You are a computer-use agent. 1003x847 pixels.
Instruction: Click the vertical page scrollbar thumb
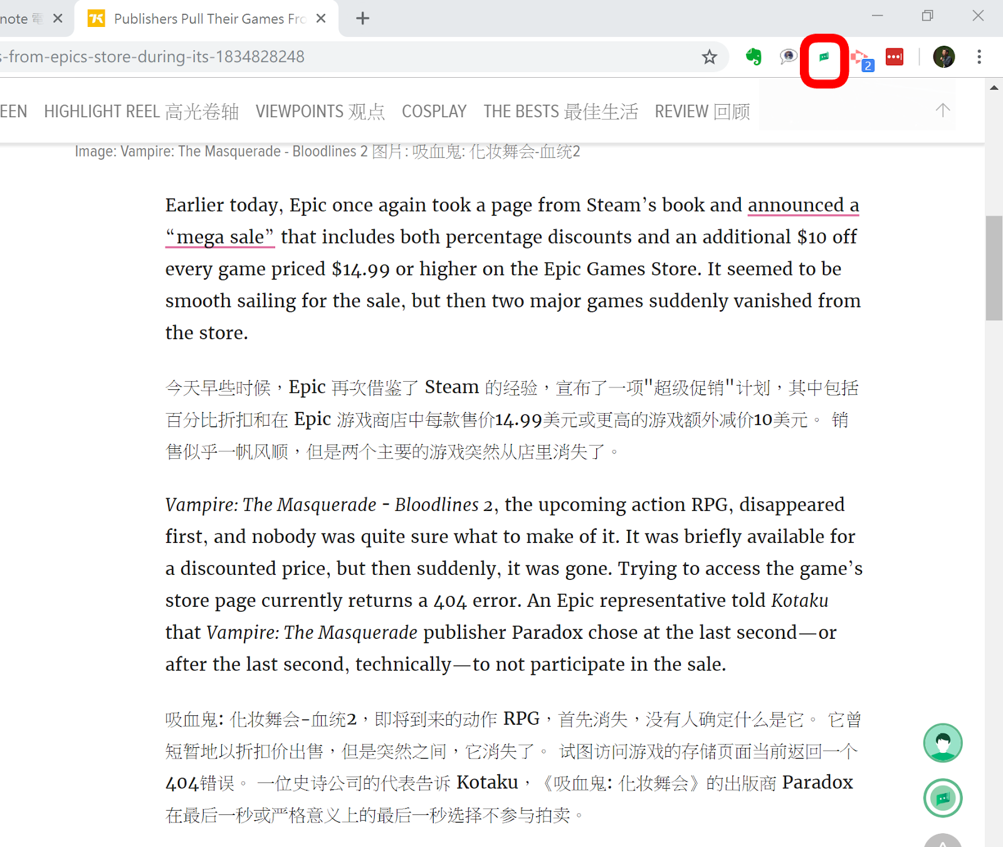[x=994, y=268]
